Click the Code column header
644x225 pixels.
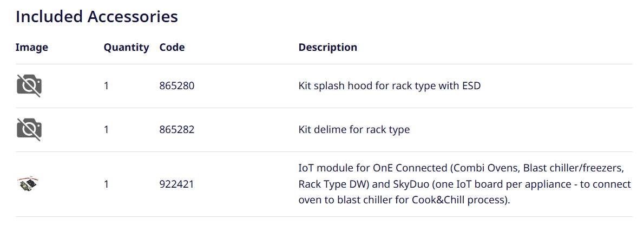point(172,47)
